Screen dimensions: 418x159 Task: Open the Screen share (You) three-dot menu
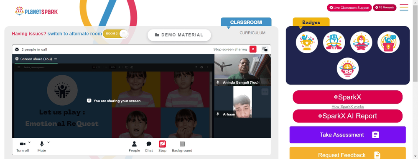(56, 59)
